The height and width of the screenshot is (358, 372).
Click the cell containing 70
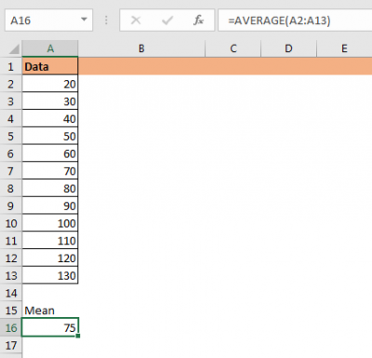[x=50, y=171]
